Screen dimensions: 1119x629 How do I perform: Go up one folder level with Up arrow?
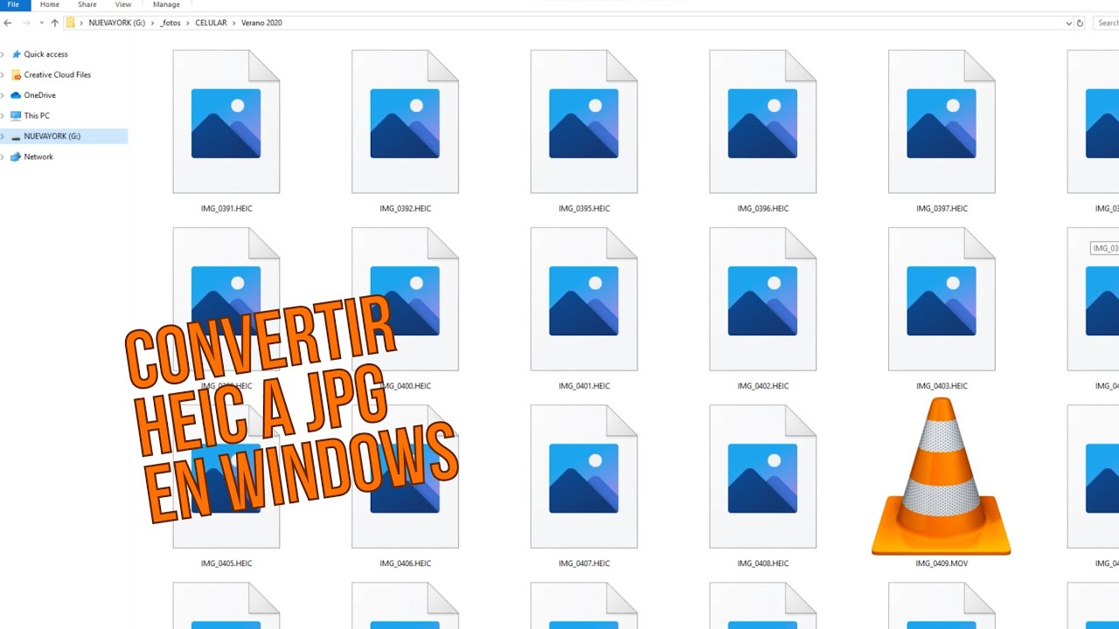(x=54, y=23)
